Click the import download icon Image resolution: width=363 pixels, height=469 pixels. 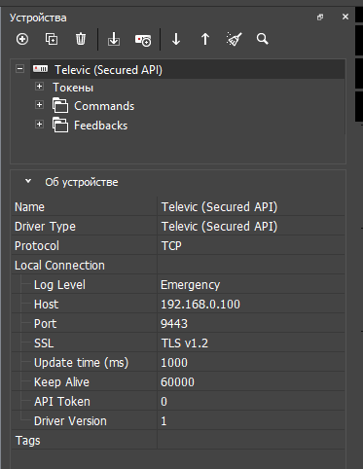point(114,39)
